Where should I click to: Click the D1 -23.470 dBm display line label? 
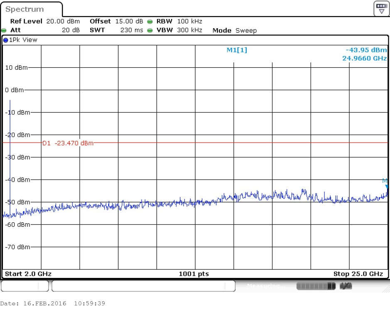68,143
